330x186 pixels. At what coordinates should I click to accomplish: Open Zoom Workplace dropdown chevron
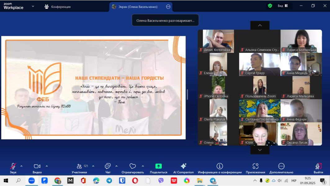click(33, 6)
